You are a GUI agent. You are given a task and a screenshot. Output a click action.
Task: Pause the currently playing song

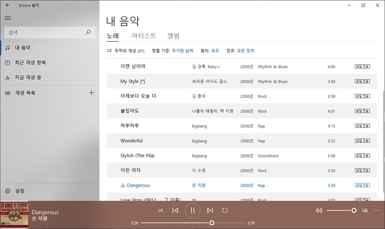click(x=193, y=210)
